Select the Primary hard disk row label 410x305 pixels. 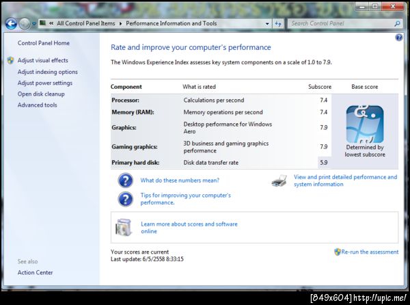(x=135, y=163)
